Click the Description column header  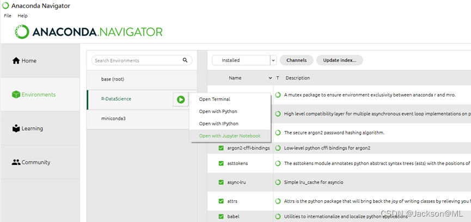297,78
